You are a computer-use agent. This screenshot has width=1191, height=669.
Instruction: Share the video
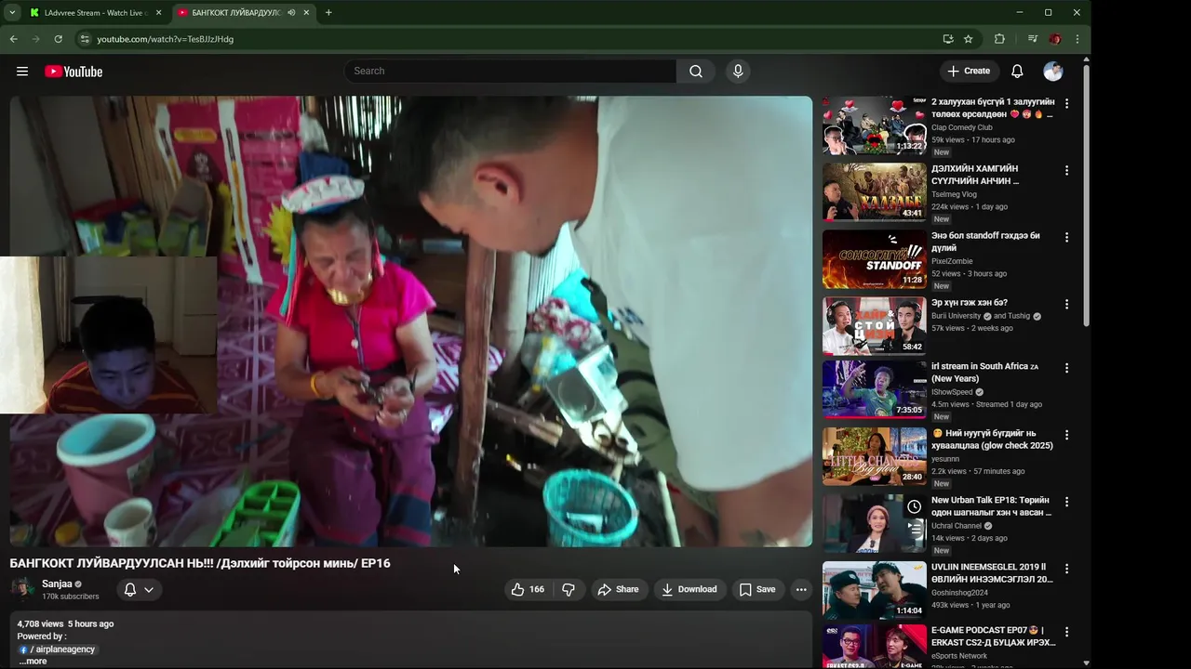[x=618, y=589]
